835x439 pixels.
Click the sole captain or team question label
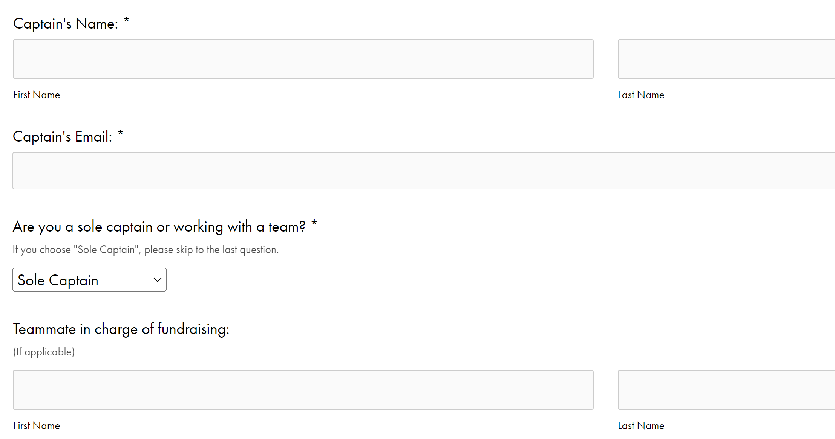tap(159, 227)
